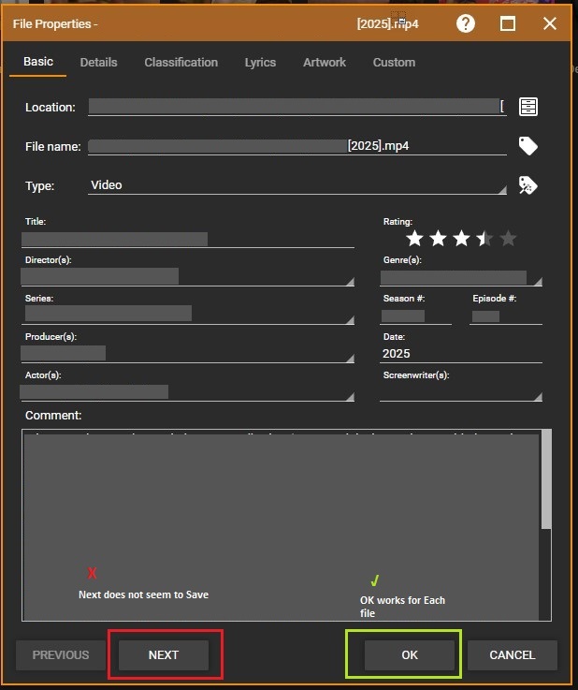Click into the File name field
The image size is (578, 690).
297,146
